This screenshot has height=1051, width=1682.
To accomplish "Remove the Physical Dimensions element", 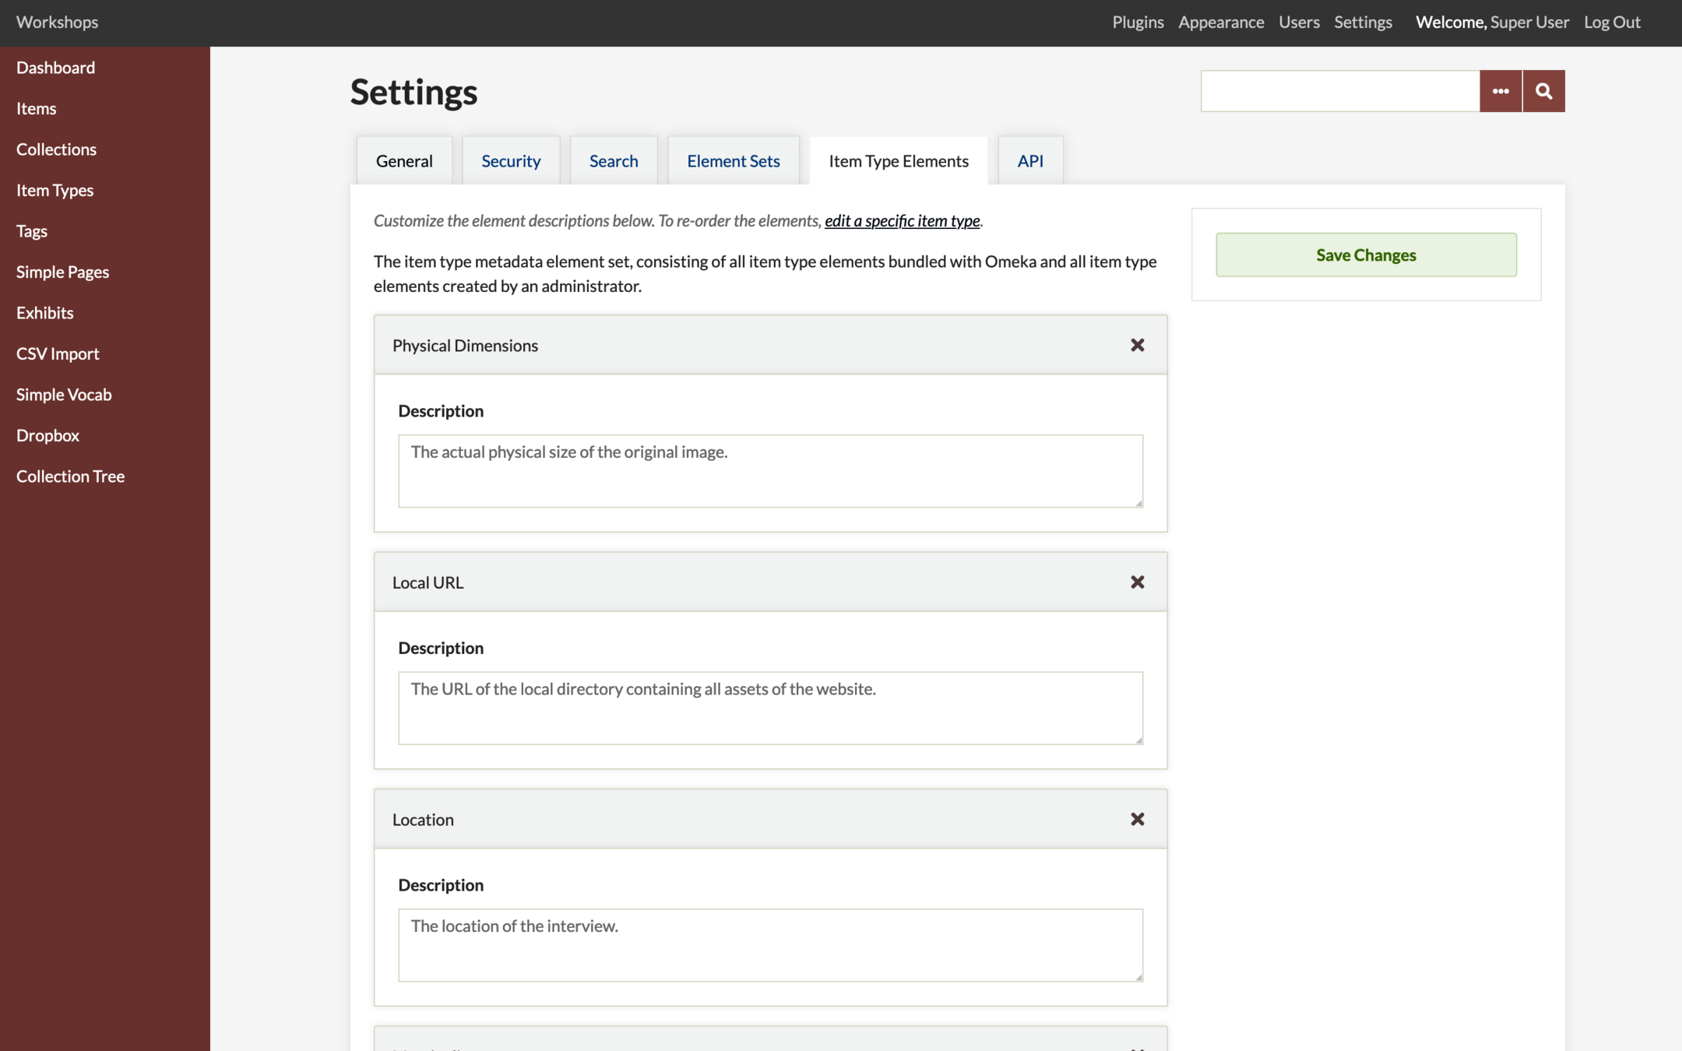I will [1137, 345].
